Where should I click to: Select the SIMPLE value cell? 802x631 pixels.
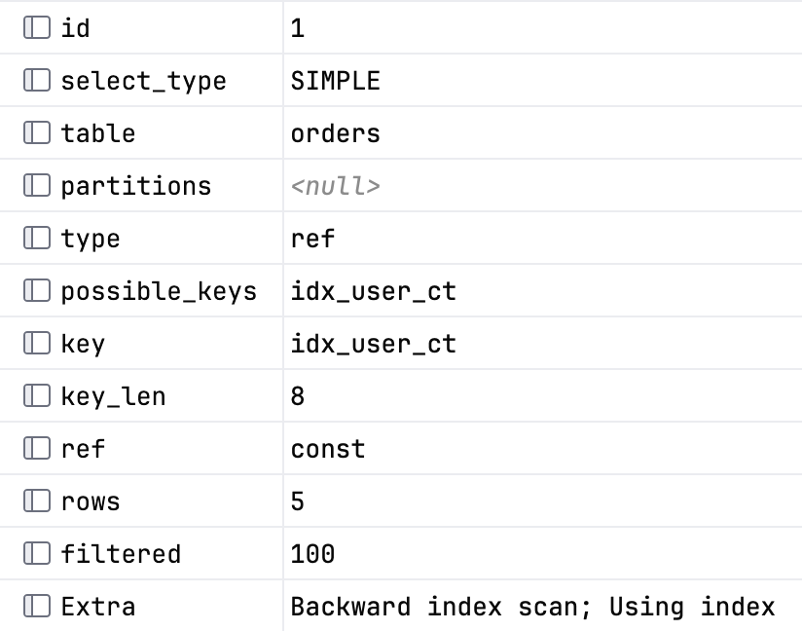click(x=543, y=81)
